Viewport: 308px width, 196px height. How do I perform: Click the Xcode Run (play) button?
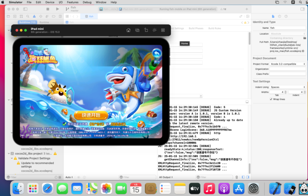click(x=58, y=8)
